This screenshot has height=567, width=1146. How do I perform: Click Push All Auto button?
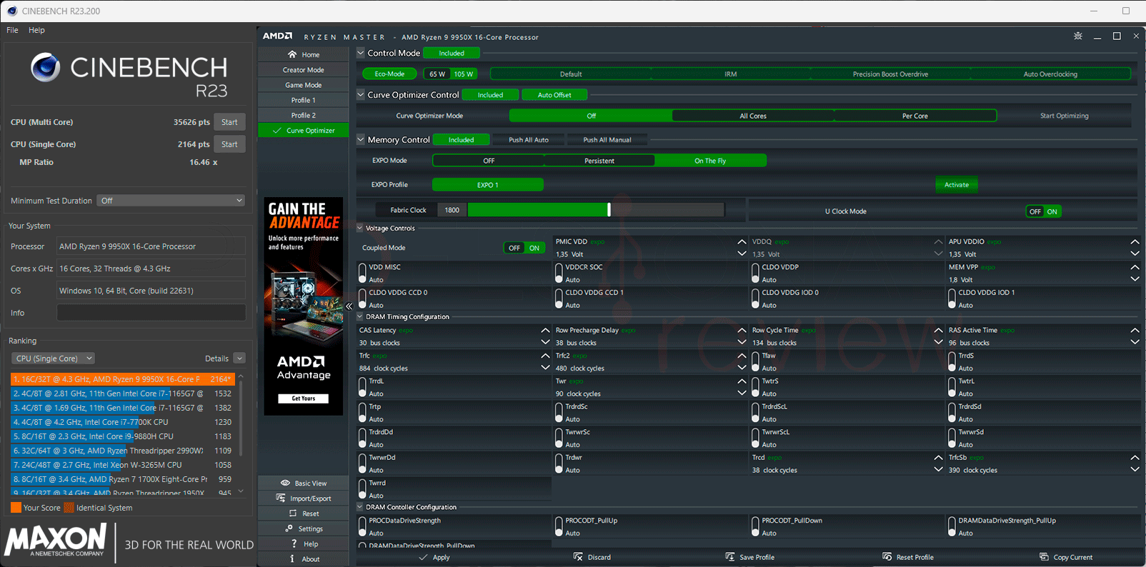pos(529,140)
